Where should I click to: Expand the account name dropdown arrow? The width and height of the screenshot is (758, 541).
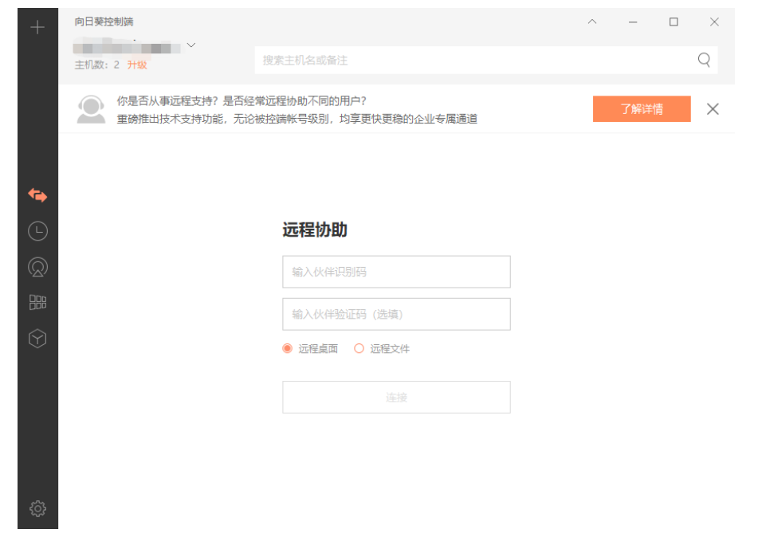coord(191,45)
